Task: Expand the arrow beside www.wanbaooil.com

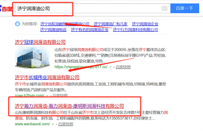Action: pos(53,124)
